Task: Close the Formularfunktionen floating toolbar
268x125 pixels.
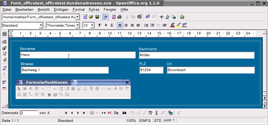Action: tap(127, 82)
